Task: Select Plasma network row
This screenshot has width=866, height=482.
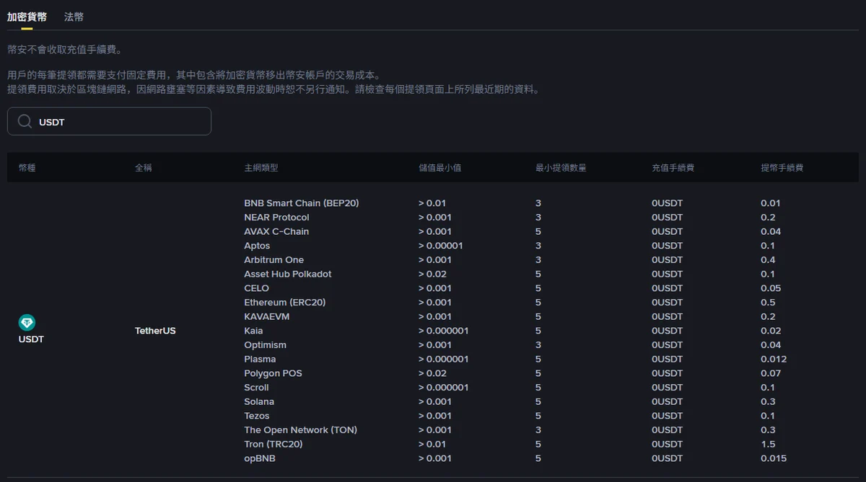Action: coord(260,359)
